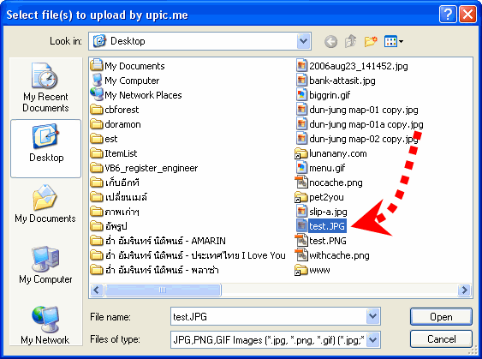The image size is (482, 359).
Task: Select file 2006aug23_141452.jpg
Action: pos(352,66)
